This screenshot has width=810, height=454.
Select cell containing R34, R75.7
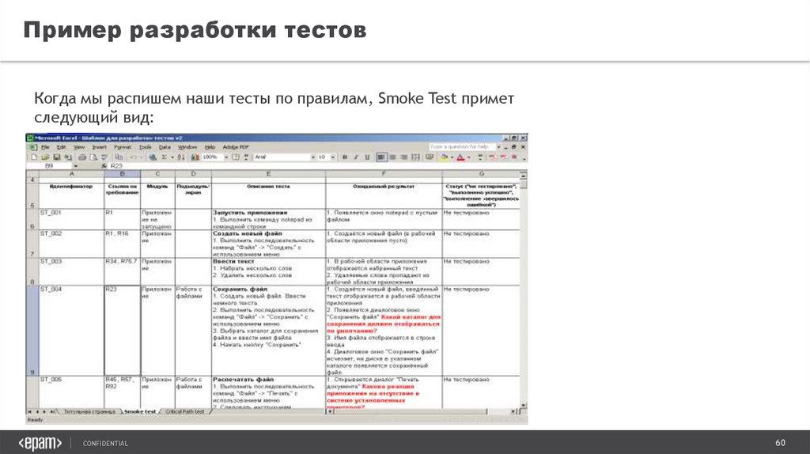point(123,271)
